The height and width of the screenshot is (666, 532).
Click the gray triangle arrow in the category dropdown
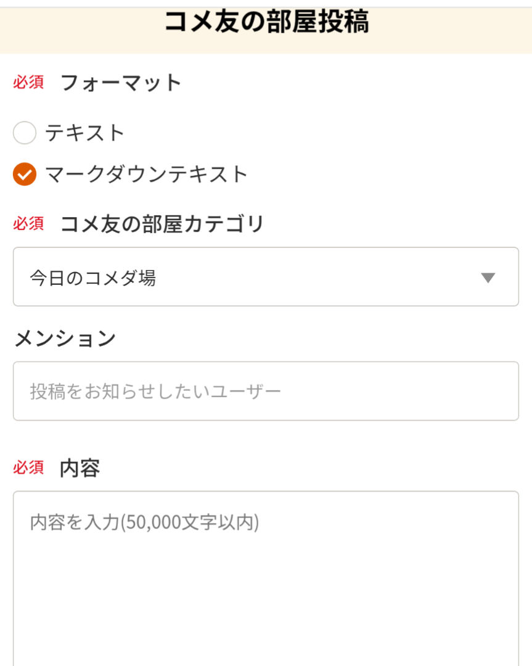coord(488,277)
